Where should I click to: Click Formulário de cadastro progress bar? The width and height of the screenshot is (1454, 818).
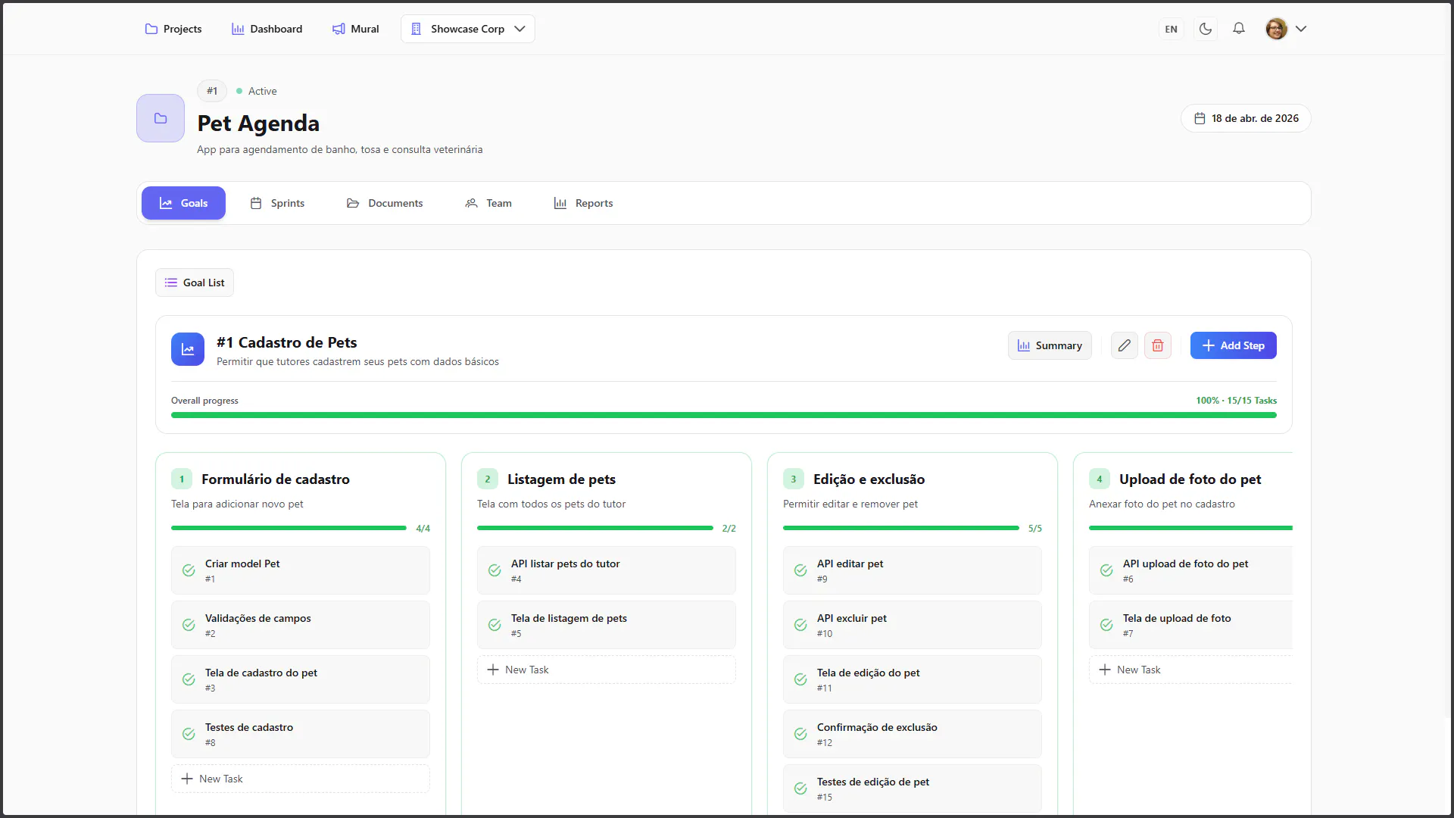(x=289, y=528)
